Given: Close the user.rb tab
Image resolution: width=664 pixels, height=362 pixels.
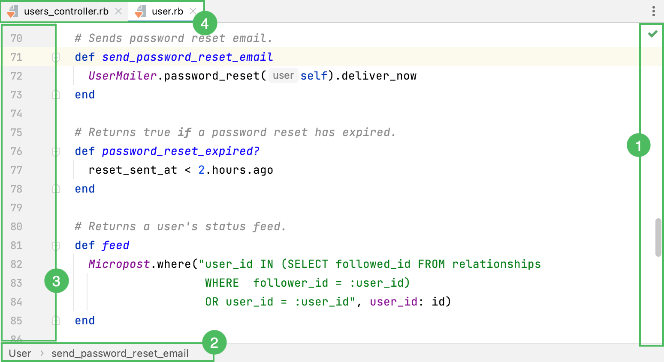Looking at the screenshot, I should tap(193, 12).
